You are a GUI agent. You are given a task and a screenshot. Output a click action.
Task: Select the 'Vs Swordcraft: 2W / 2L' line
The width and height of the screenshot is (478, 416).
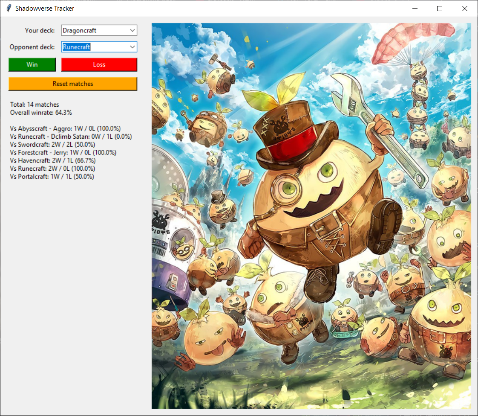[52, 144]
